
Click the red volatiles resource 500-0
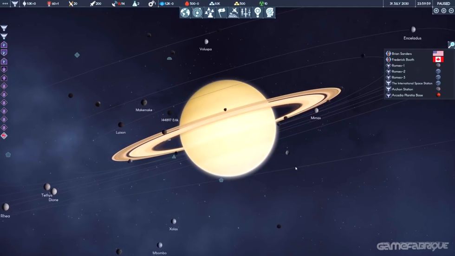pyautogui.click(x=192, y=3)
